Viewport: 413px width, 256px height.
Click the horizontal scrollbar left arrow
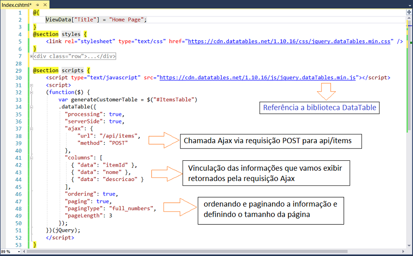tap(24, 251)
